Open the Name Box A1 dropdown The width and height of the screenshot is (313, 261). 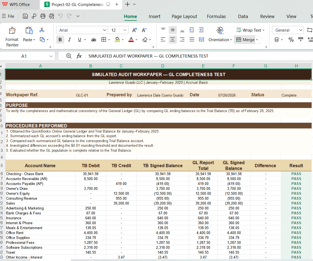click(51, 56)
